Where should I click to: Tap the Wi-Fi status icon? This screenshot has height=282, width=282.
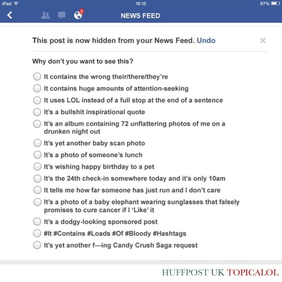[x=16, y=3]
